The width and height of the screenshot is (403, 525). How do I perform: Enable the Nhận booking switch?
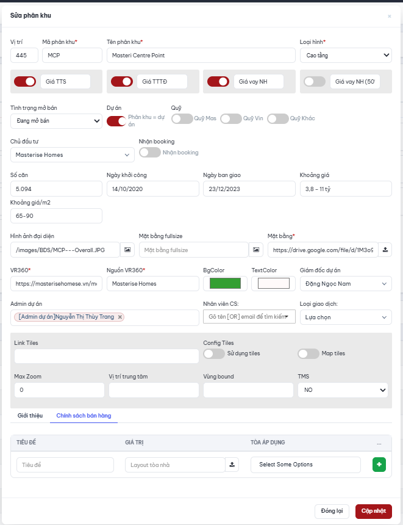click(x=150, y=153)
